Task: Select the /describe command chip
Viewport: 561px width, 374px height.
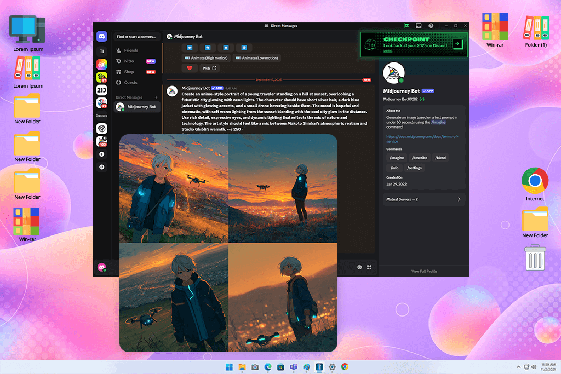Action: 419,158
